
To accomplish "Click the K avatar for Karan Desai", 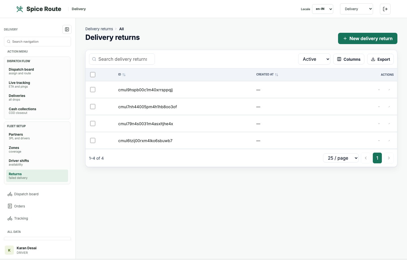I will (x=9, y=250).
